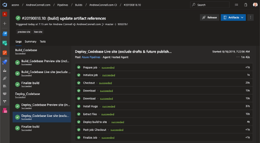
Task: Open the Boards icon in sidebar
Action: coord(5,43)
